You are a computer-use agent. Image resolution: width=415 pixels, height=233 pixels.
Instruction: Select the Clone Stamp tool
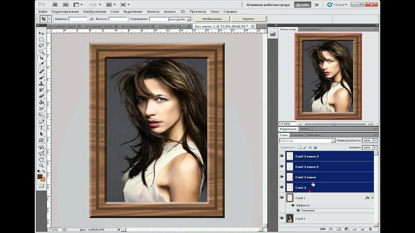pos(41,84)
